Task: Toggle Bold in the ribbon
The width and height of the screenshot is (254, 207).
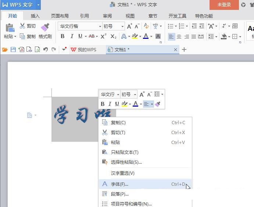Action: [x=62, y=36]
